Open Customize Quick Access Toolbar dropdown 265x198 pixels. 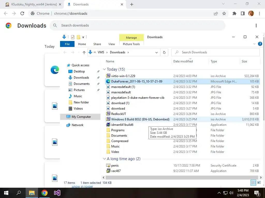[x=83, y=37]
